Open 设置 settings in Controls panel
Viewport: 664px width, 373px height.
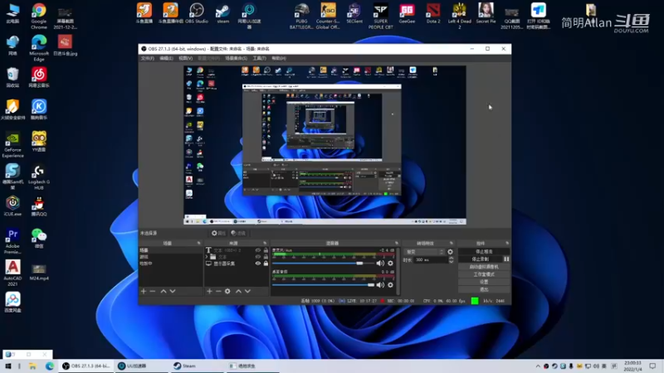(484, 282)
